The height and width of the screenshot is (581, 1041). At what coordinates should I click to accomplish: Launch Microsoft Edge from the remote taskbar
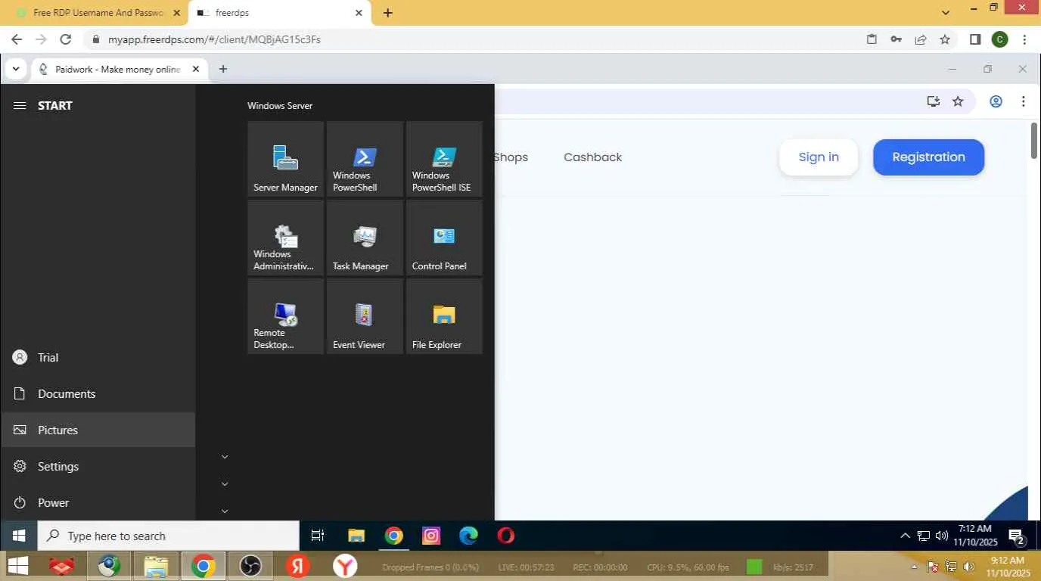point(468,536)
